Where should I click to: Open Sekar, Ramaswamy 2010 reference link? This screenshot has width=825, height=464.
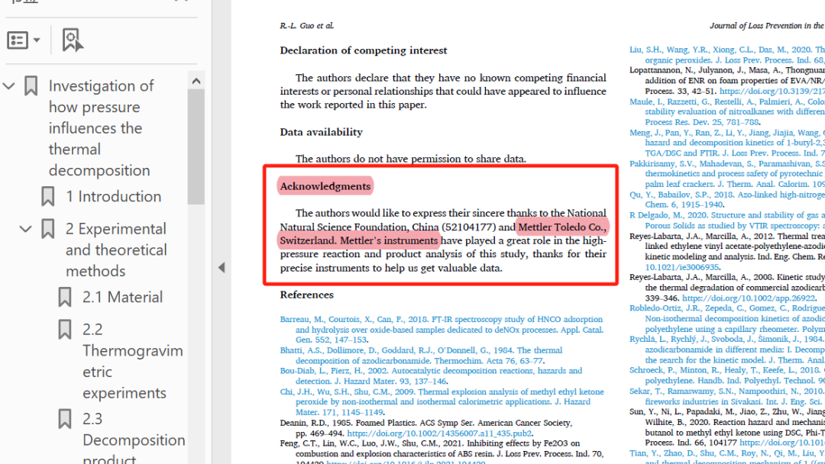click(727, 396)
